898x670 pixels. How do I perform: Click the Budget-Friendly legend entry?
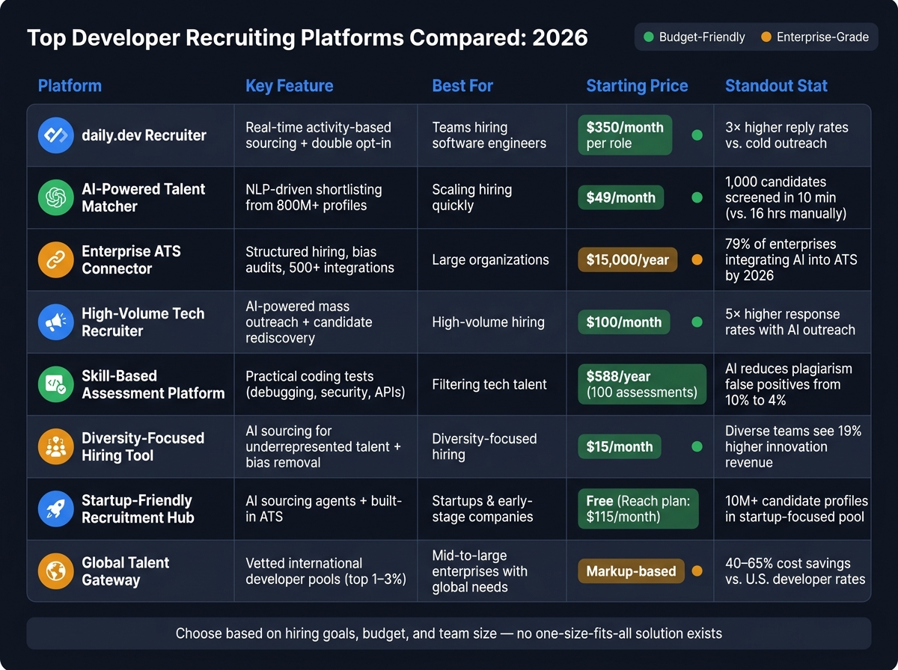coord(694,37)
